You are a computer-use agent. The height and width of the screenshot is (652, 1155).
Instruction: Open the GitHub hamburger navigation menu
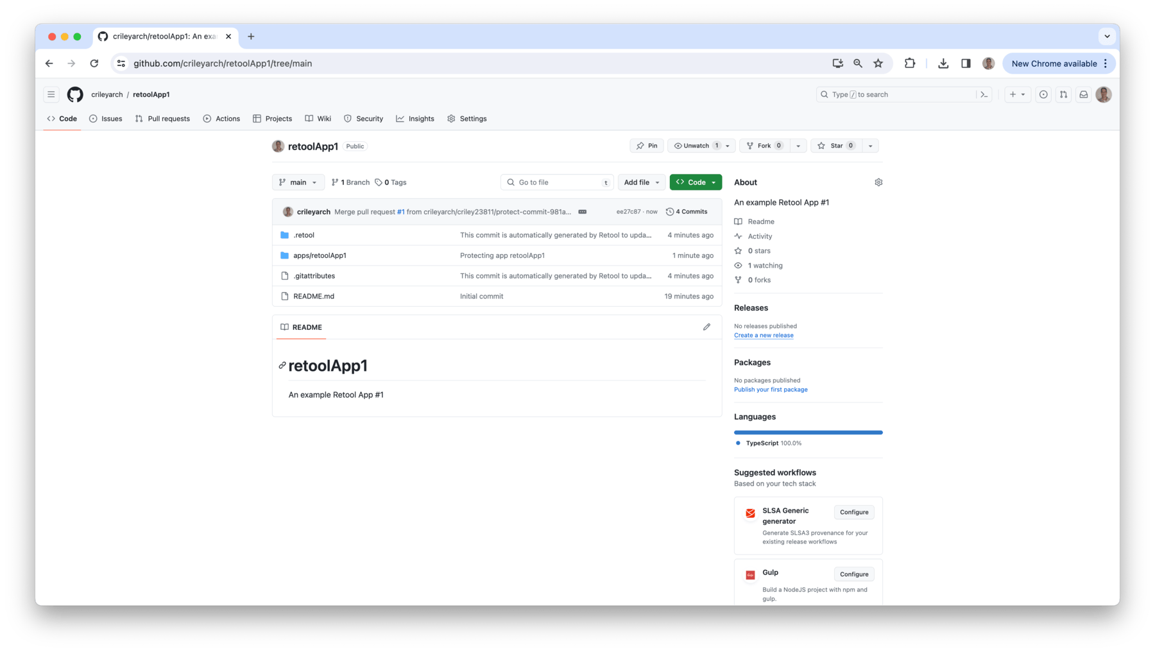[51, 94]
